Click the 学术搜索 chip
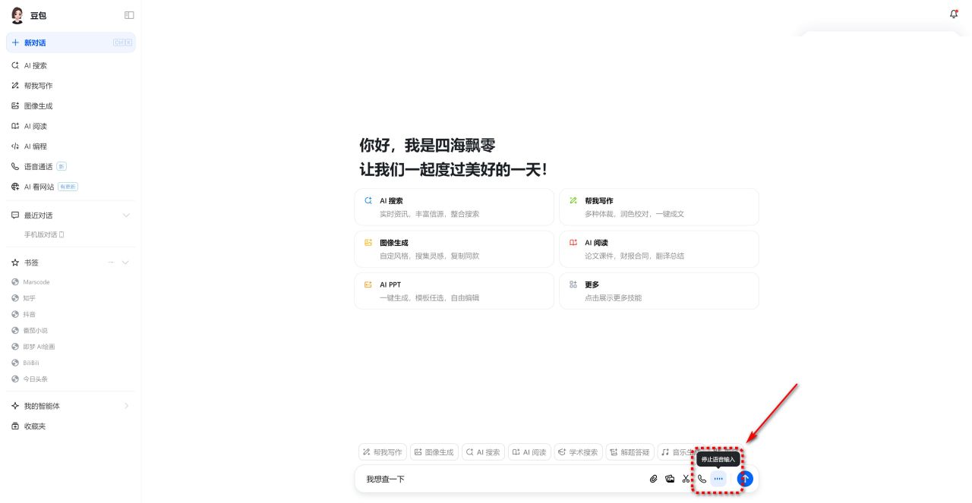 (579, 452)
